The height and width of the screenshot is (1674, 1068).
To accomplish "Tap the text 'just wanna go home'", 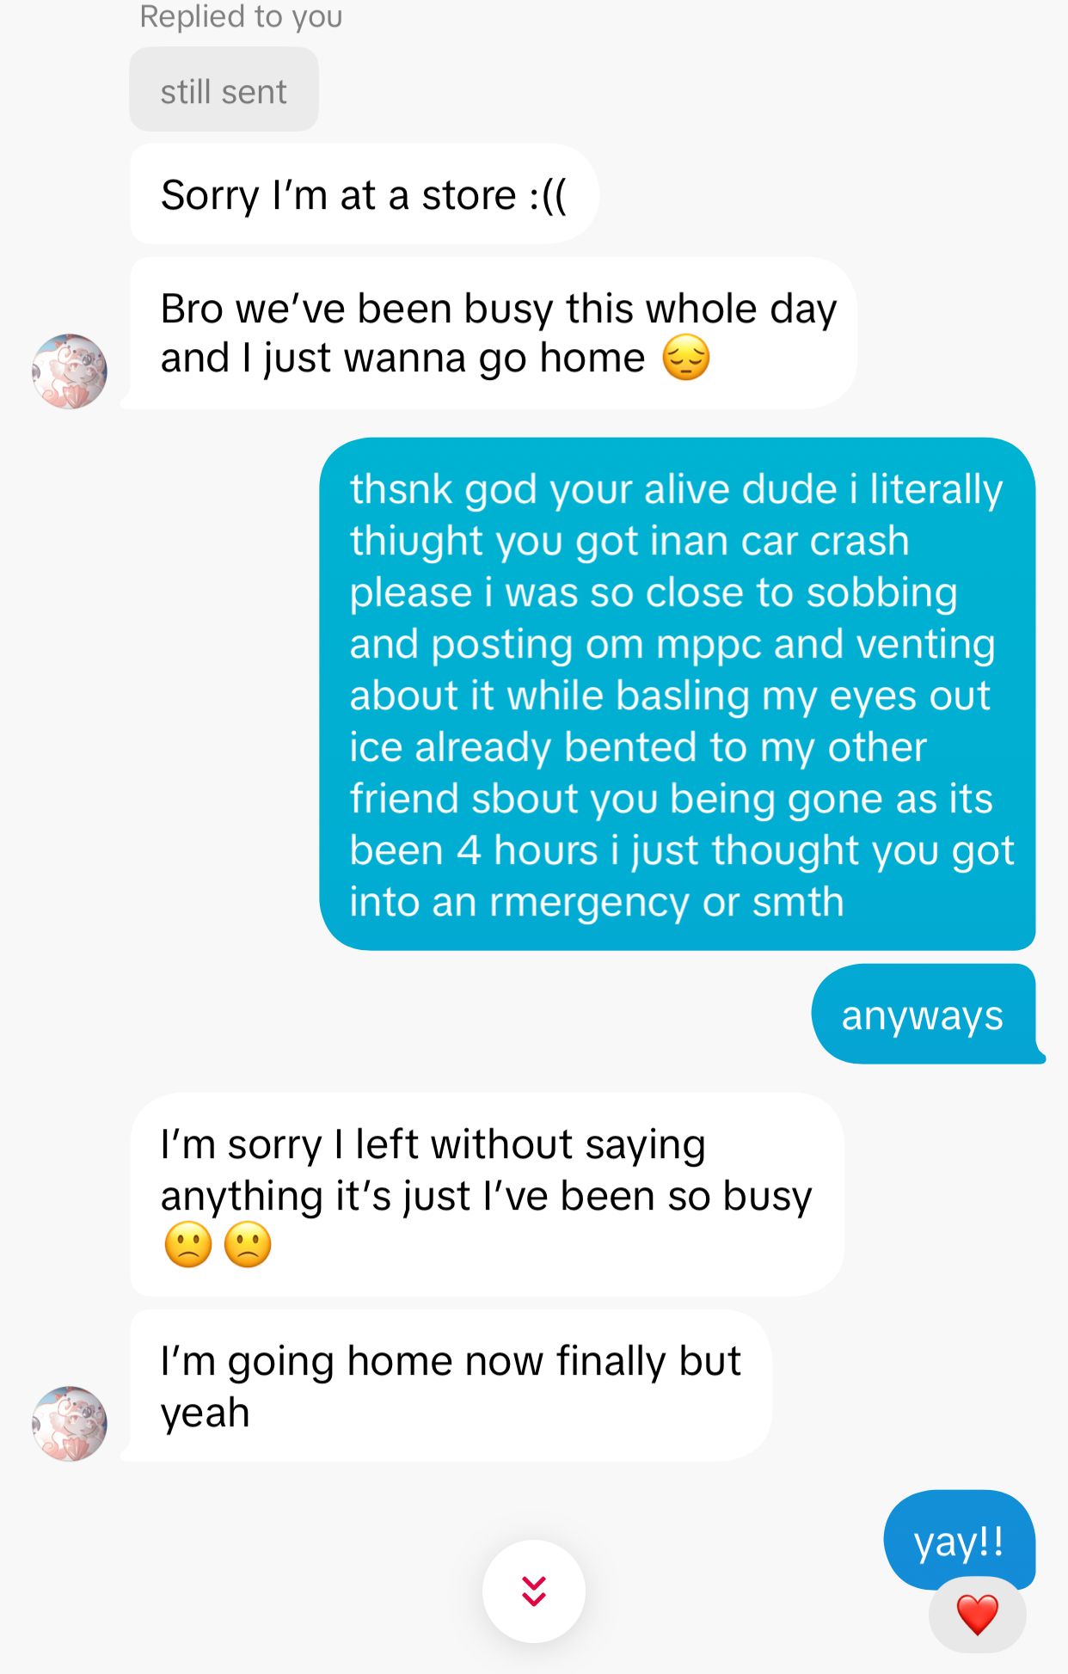I will (455, 358).
